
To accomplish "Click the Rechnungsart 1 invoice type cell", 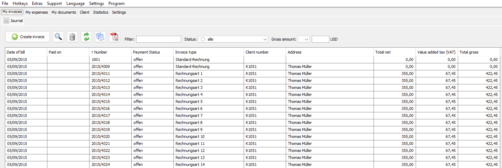I will tap(209, 73).
